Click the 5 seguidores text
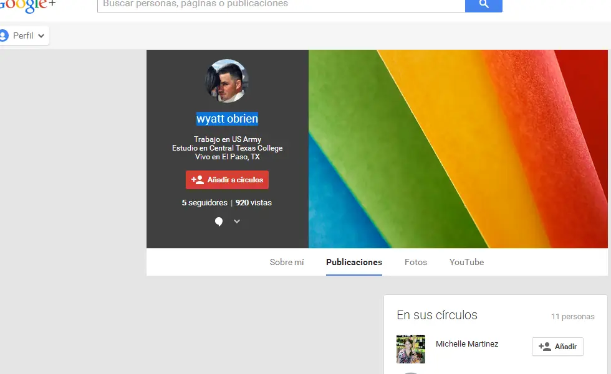This screenshot has width=611, height=374. (x=204, y=202)
